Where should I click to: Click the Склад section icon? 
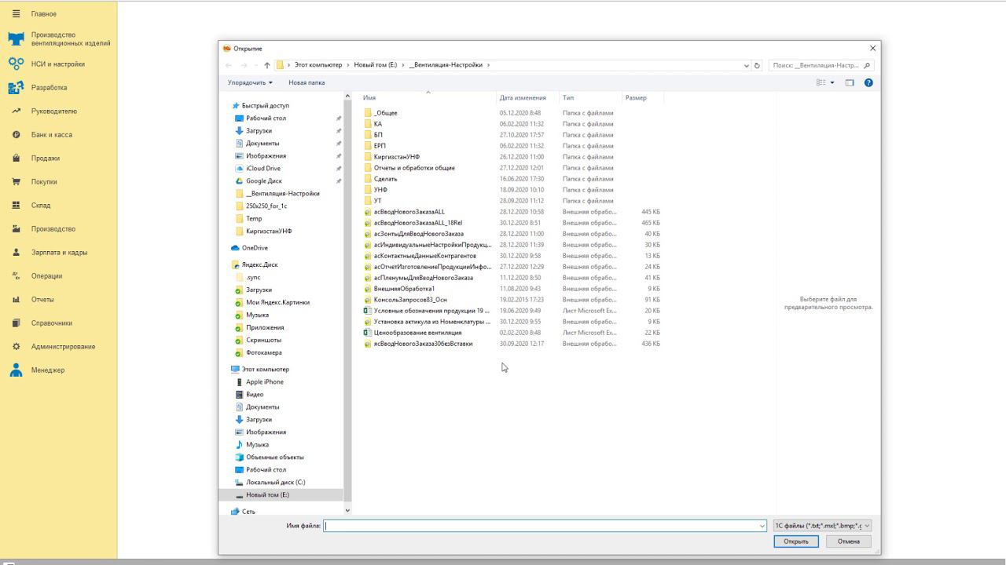(x=16, y=206)
